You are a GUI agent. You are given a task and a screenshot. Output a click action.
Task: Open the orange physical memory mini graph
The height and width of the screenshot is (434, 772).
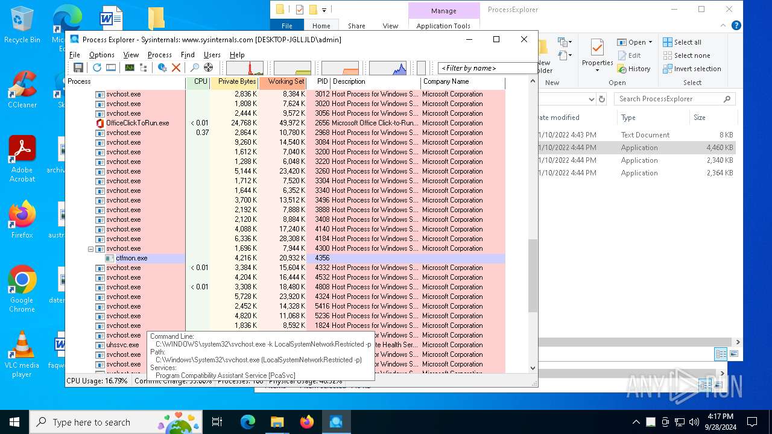click(340, 68)
